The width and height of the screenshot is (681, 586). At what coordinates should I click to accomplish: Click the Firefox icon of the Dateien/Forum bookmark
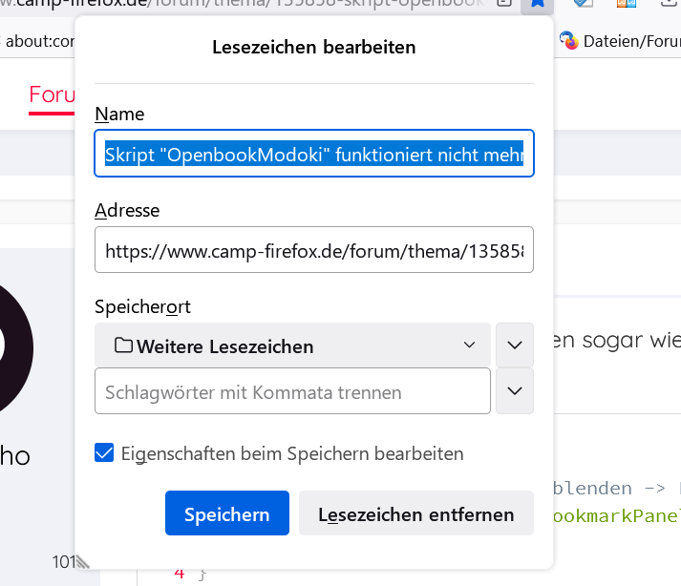tap(568, 40)
